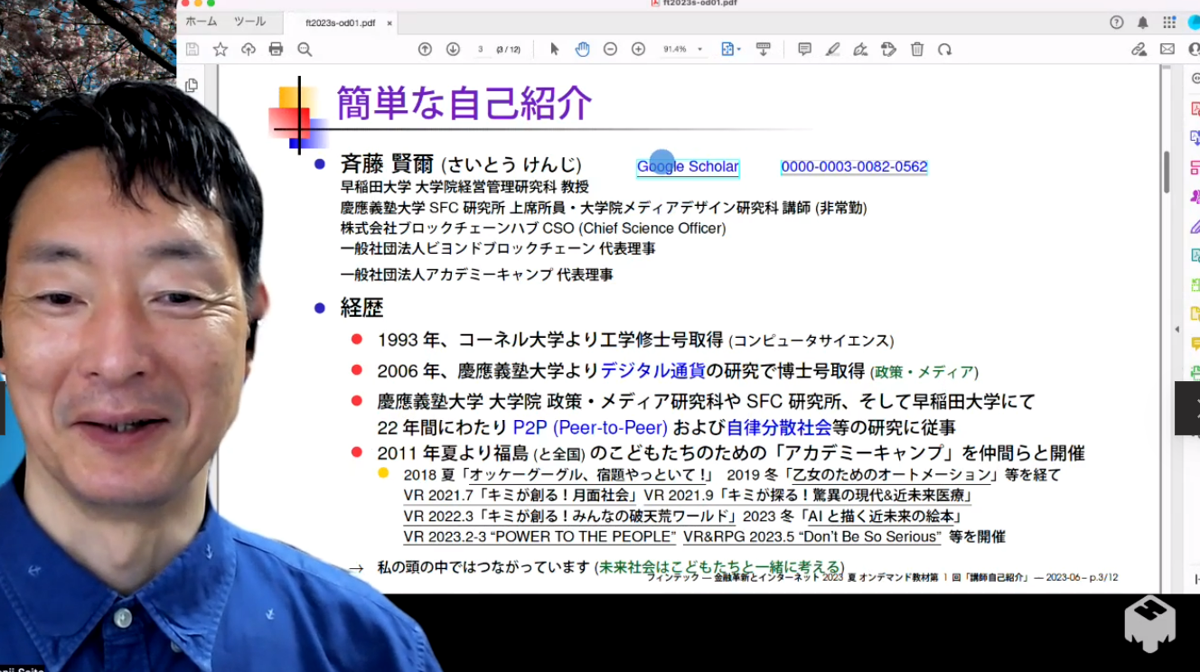
Task: Click the text 一般社団法人アカデミーキャンプ 代表理事
Action: (476, 274)
